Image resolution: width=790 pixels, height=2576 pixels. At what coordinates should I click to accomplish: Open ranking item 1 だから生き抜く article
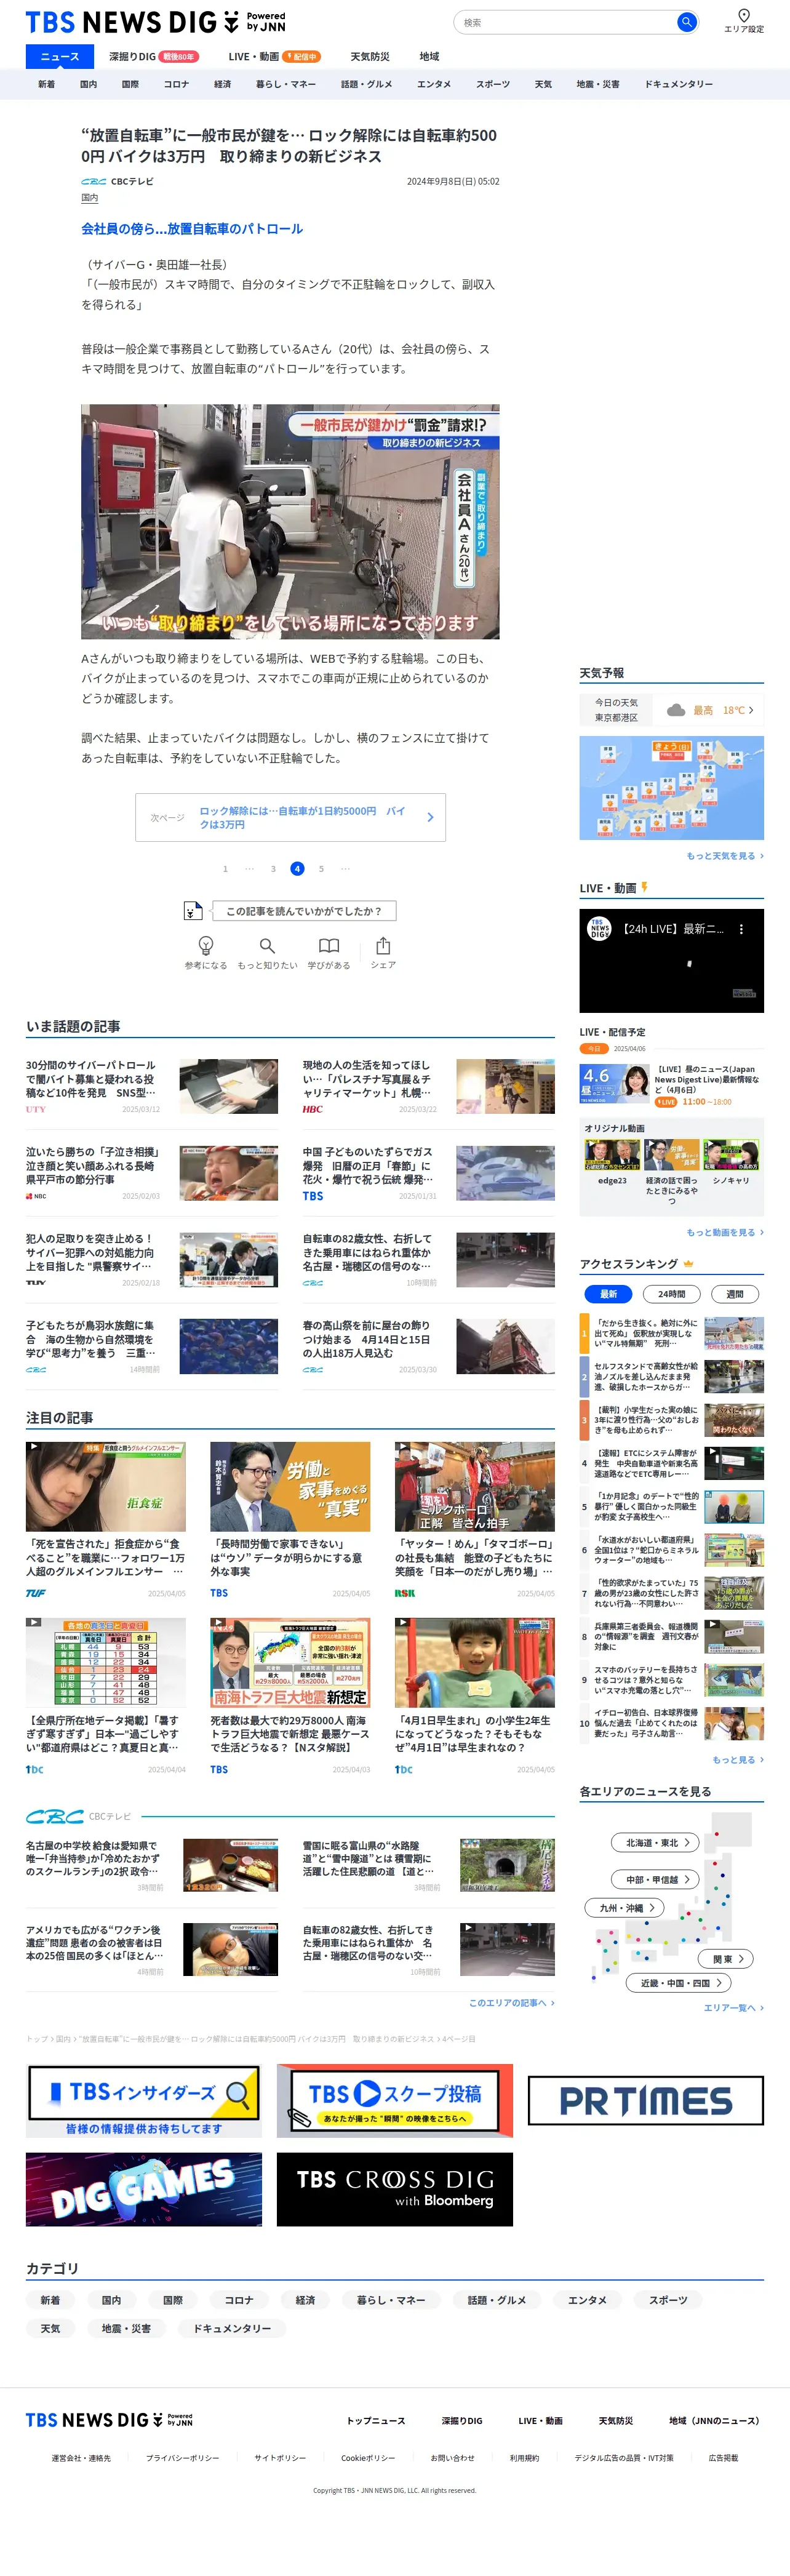pyautogui.click(x=672, y=1334)
